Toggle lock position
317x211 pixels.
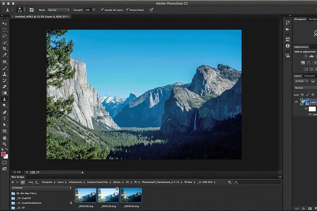coord(313,94)
